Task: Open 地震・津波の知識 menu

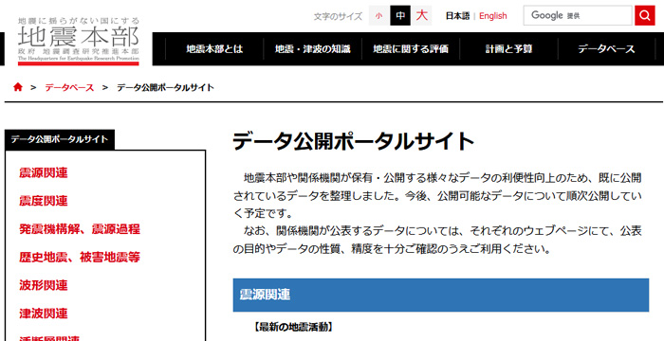Action: 313,49
